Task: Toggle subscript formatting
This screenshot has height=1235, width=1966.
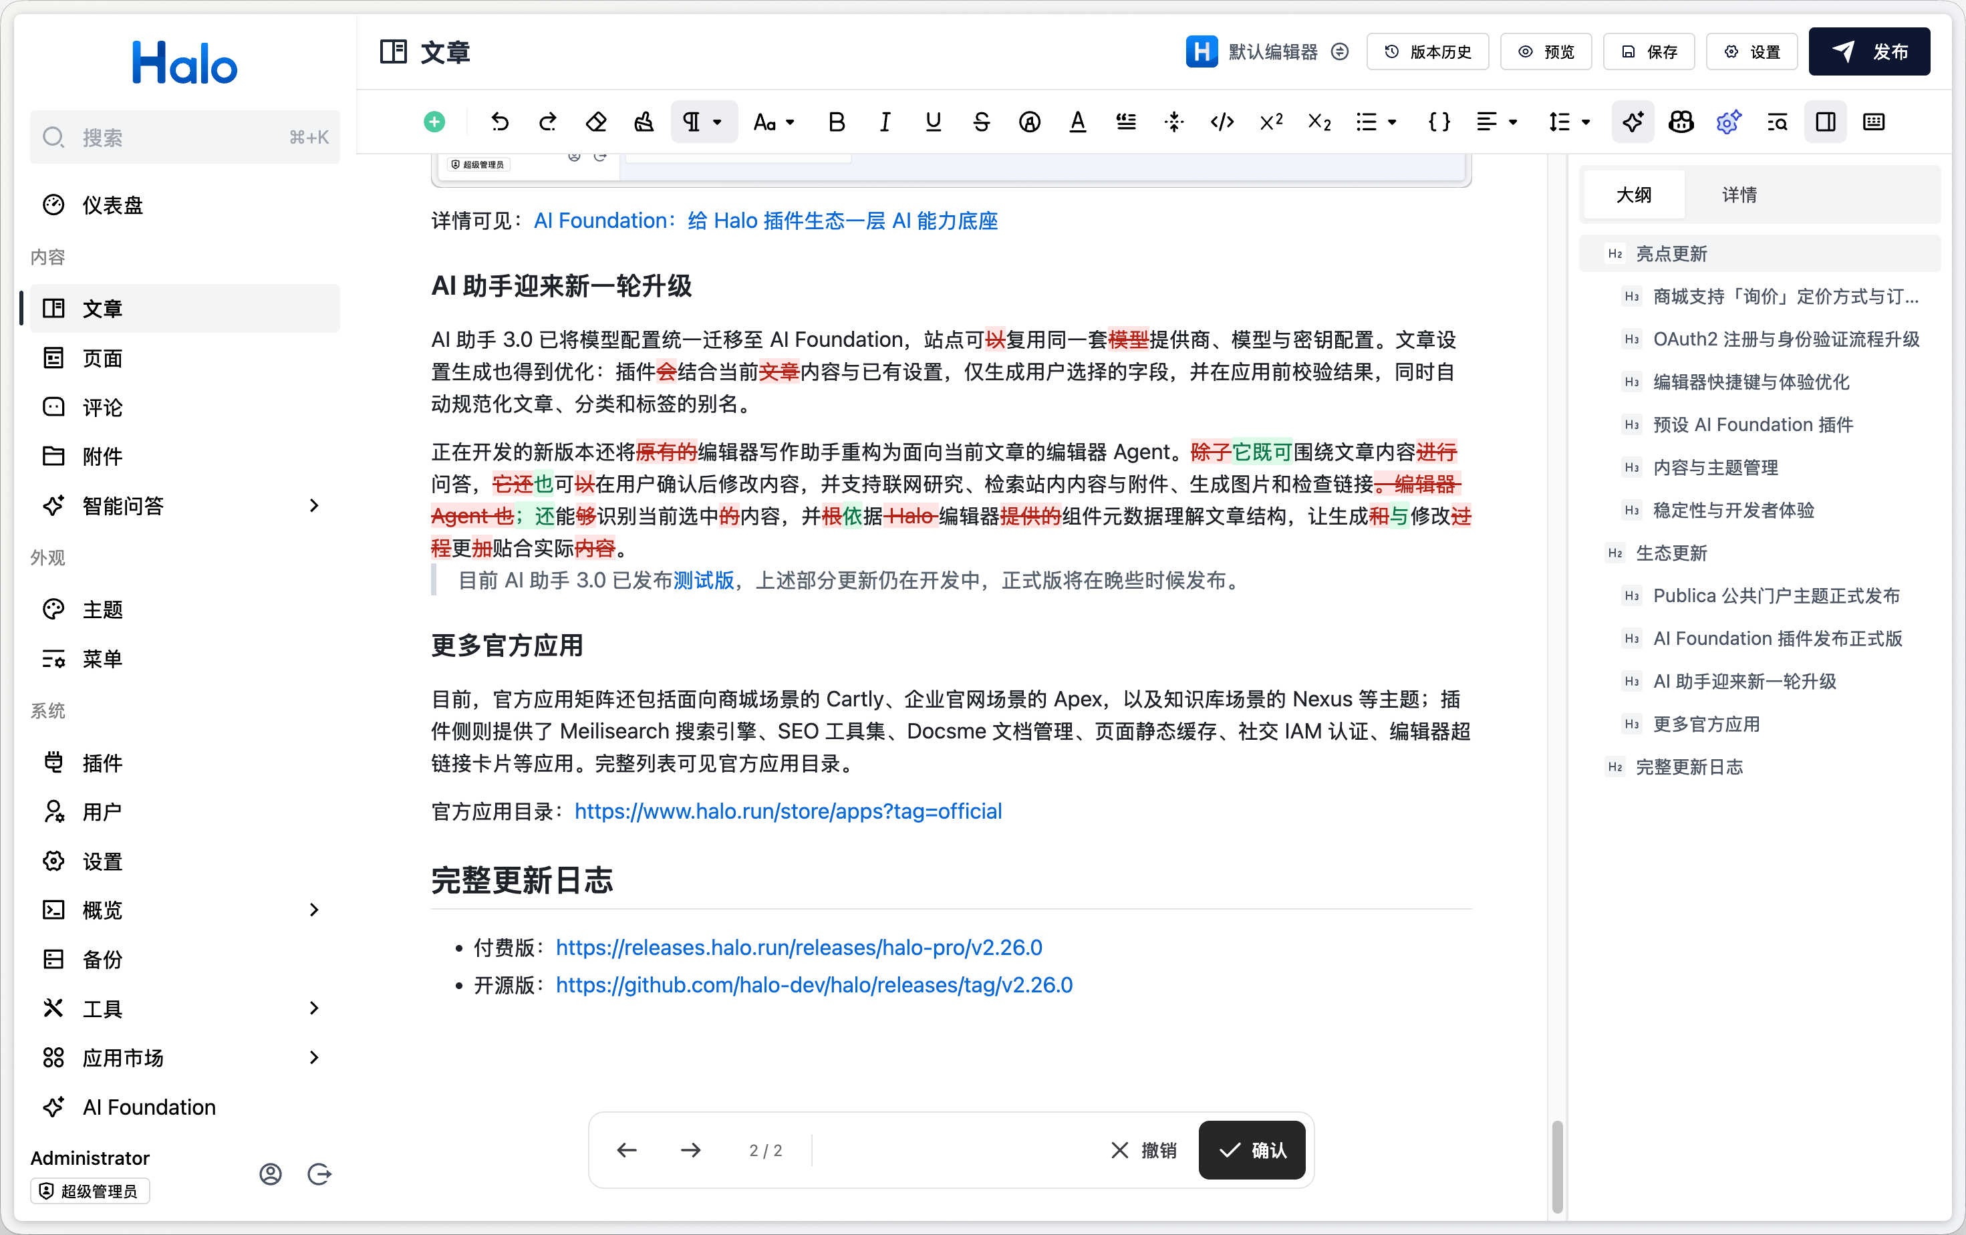Action: click(1319, 122)
